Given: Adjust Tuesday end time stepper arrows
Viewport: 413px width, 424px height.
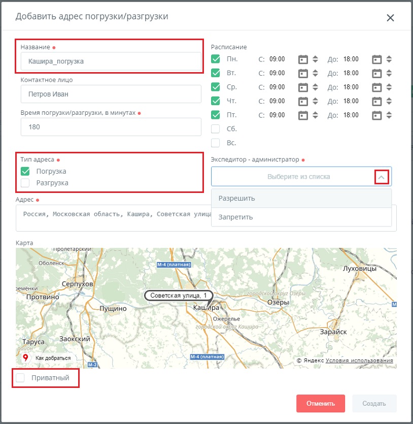Looking at the screenshot, I should point(389,73).
